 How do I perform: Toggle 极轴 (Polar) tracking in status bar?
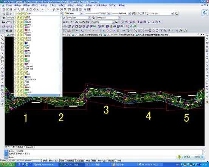point(62,161)
